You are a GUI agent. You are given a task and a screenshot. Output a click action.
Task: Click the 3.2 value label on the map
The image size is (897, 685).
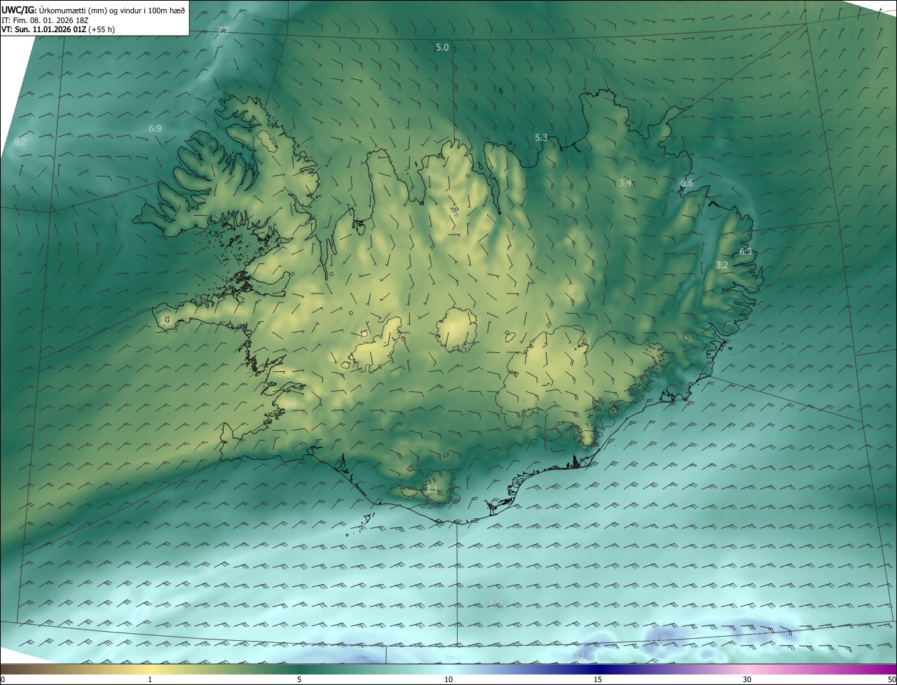pos(722,265)
